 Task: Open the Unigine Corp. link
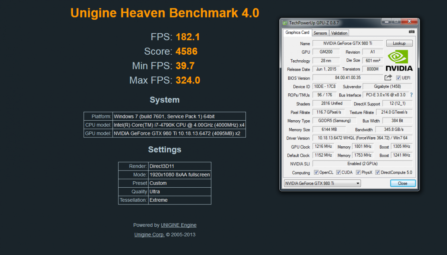tap(149, 235)
